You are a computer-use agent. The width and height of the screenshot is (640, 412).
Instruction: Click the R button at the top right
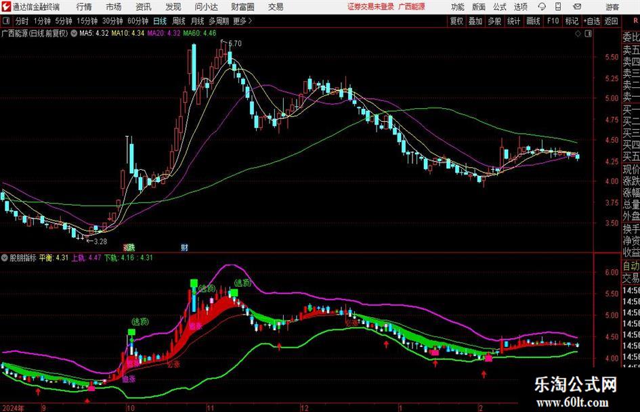(x=635, y=21)
